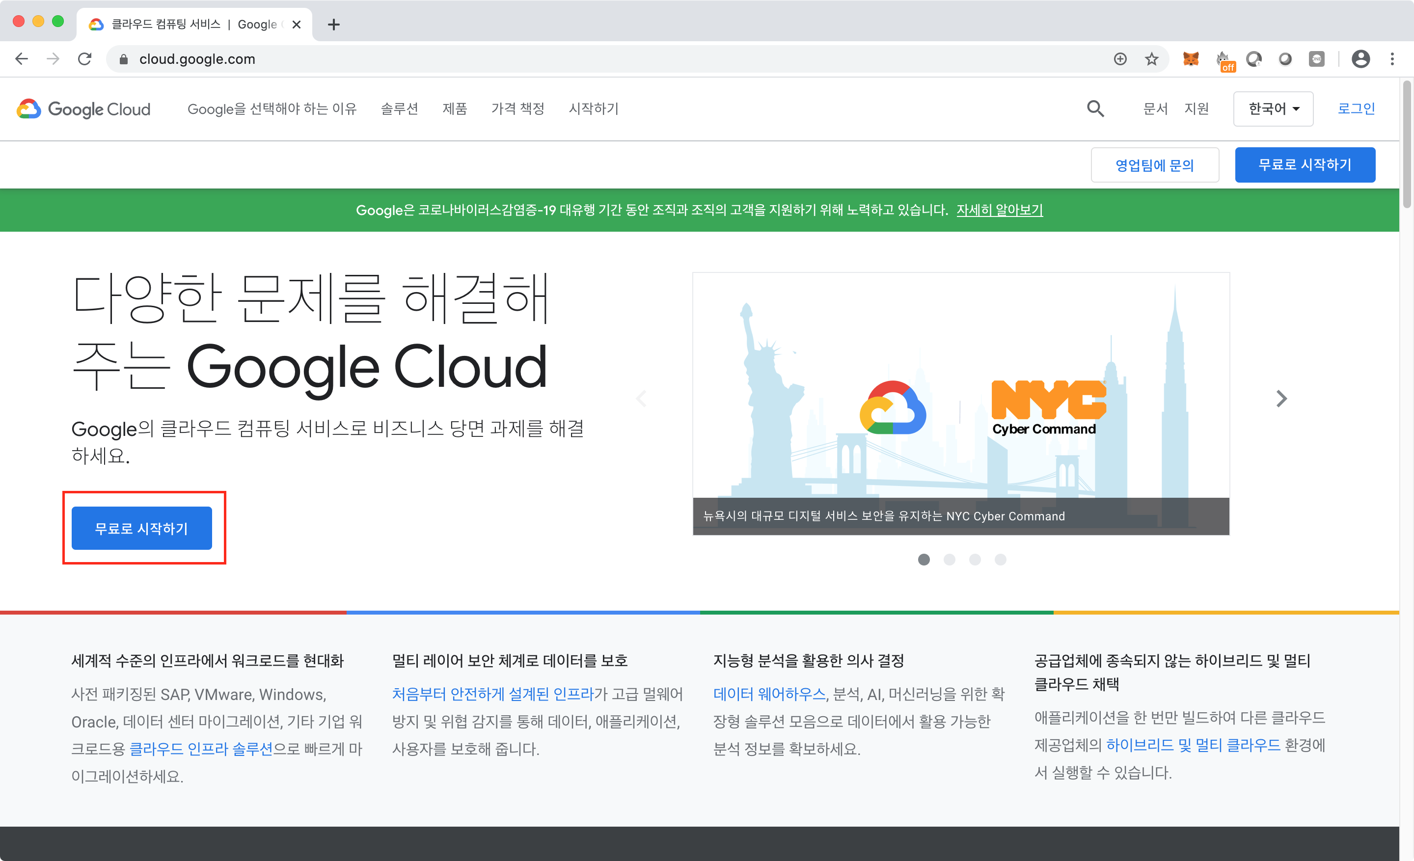Open the 솔루션 menu
The image size is (1414, 861).
click(x=400, y=108)
